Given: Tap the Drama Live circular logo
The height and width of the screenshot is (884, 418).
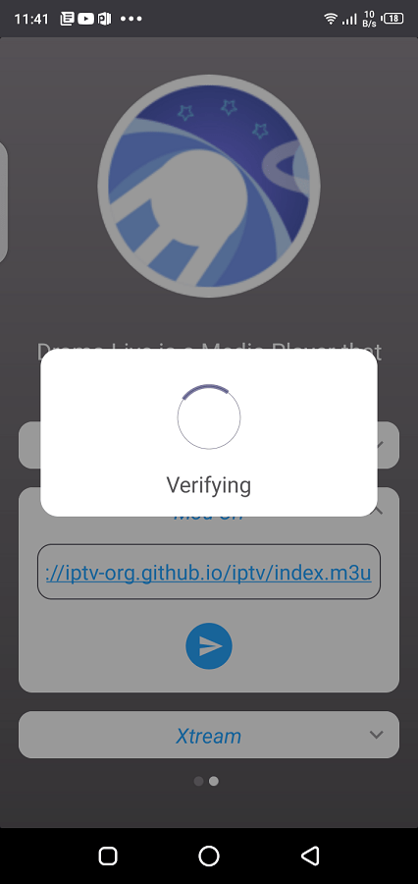Looking at the screenshot, I should pos(209,186).
